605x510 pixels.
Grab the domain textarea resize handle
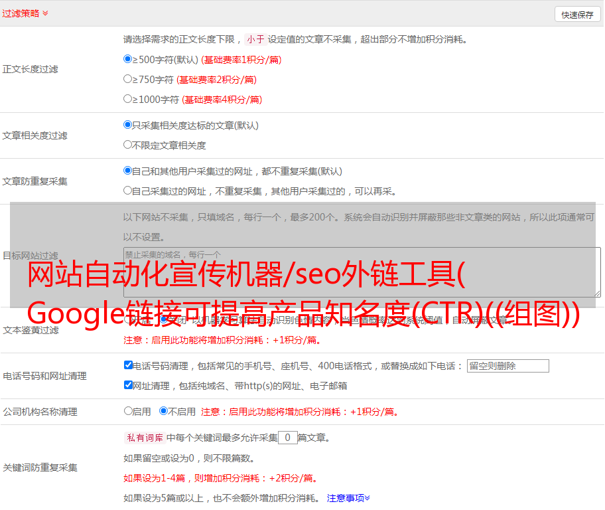point(597,294)
